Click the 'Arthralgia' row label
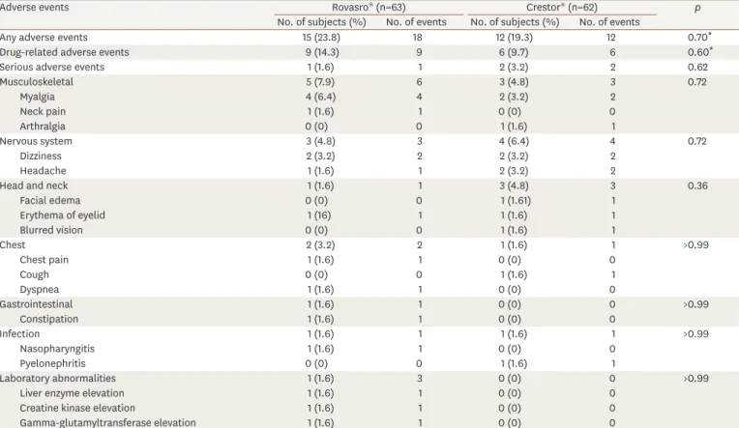Image resolution: width=739 pixels, height=428 pixels. tap(43, 127)
